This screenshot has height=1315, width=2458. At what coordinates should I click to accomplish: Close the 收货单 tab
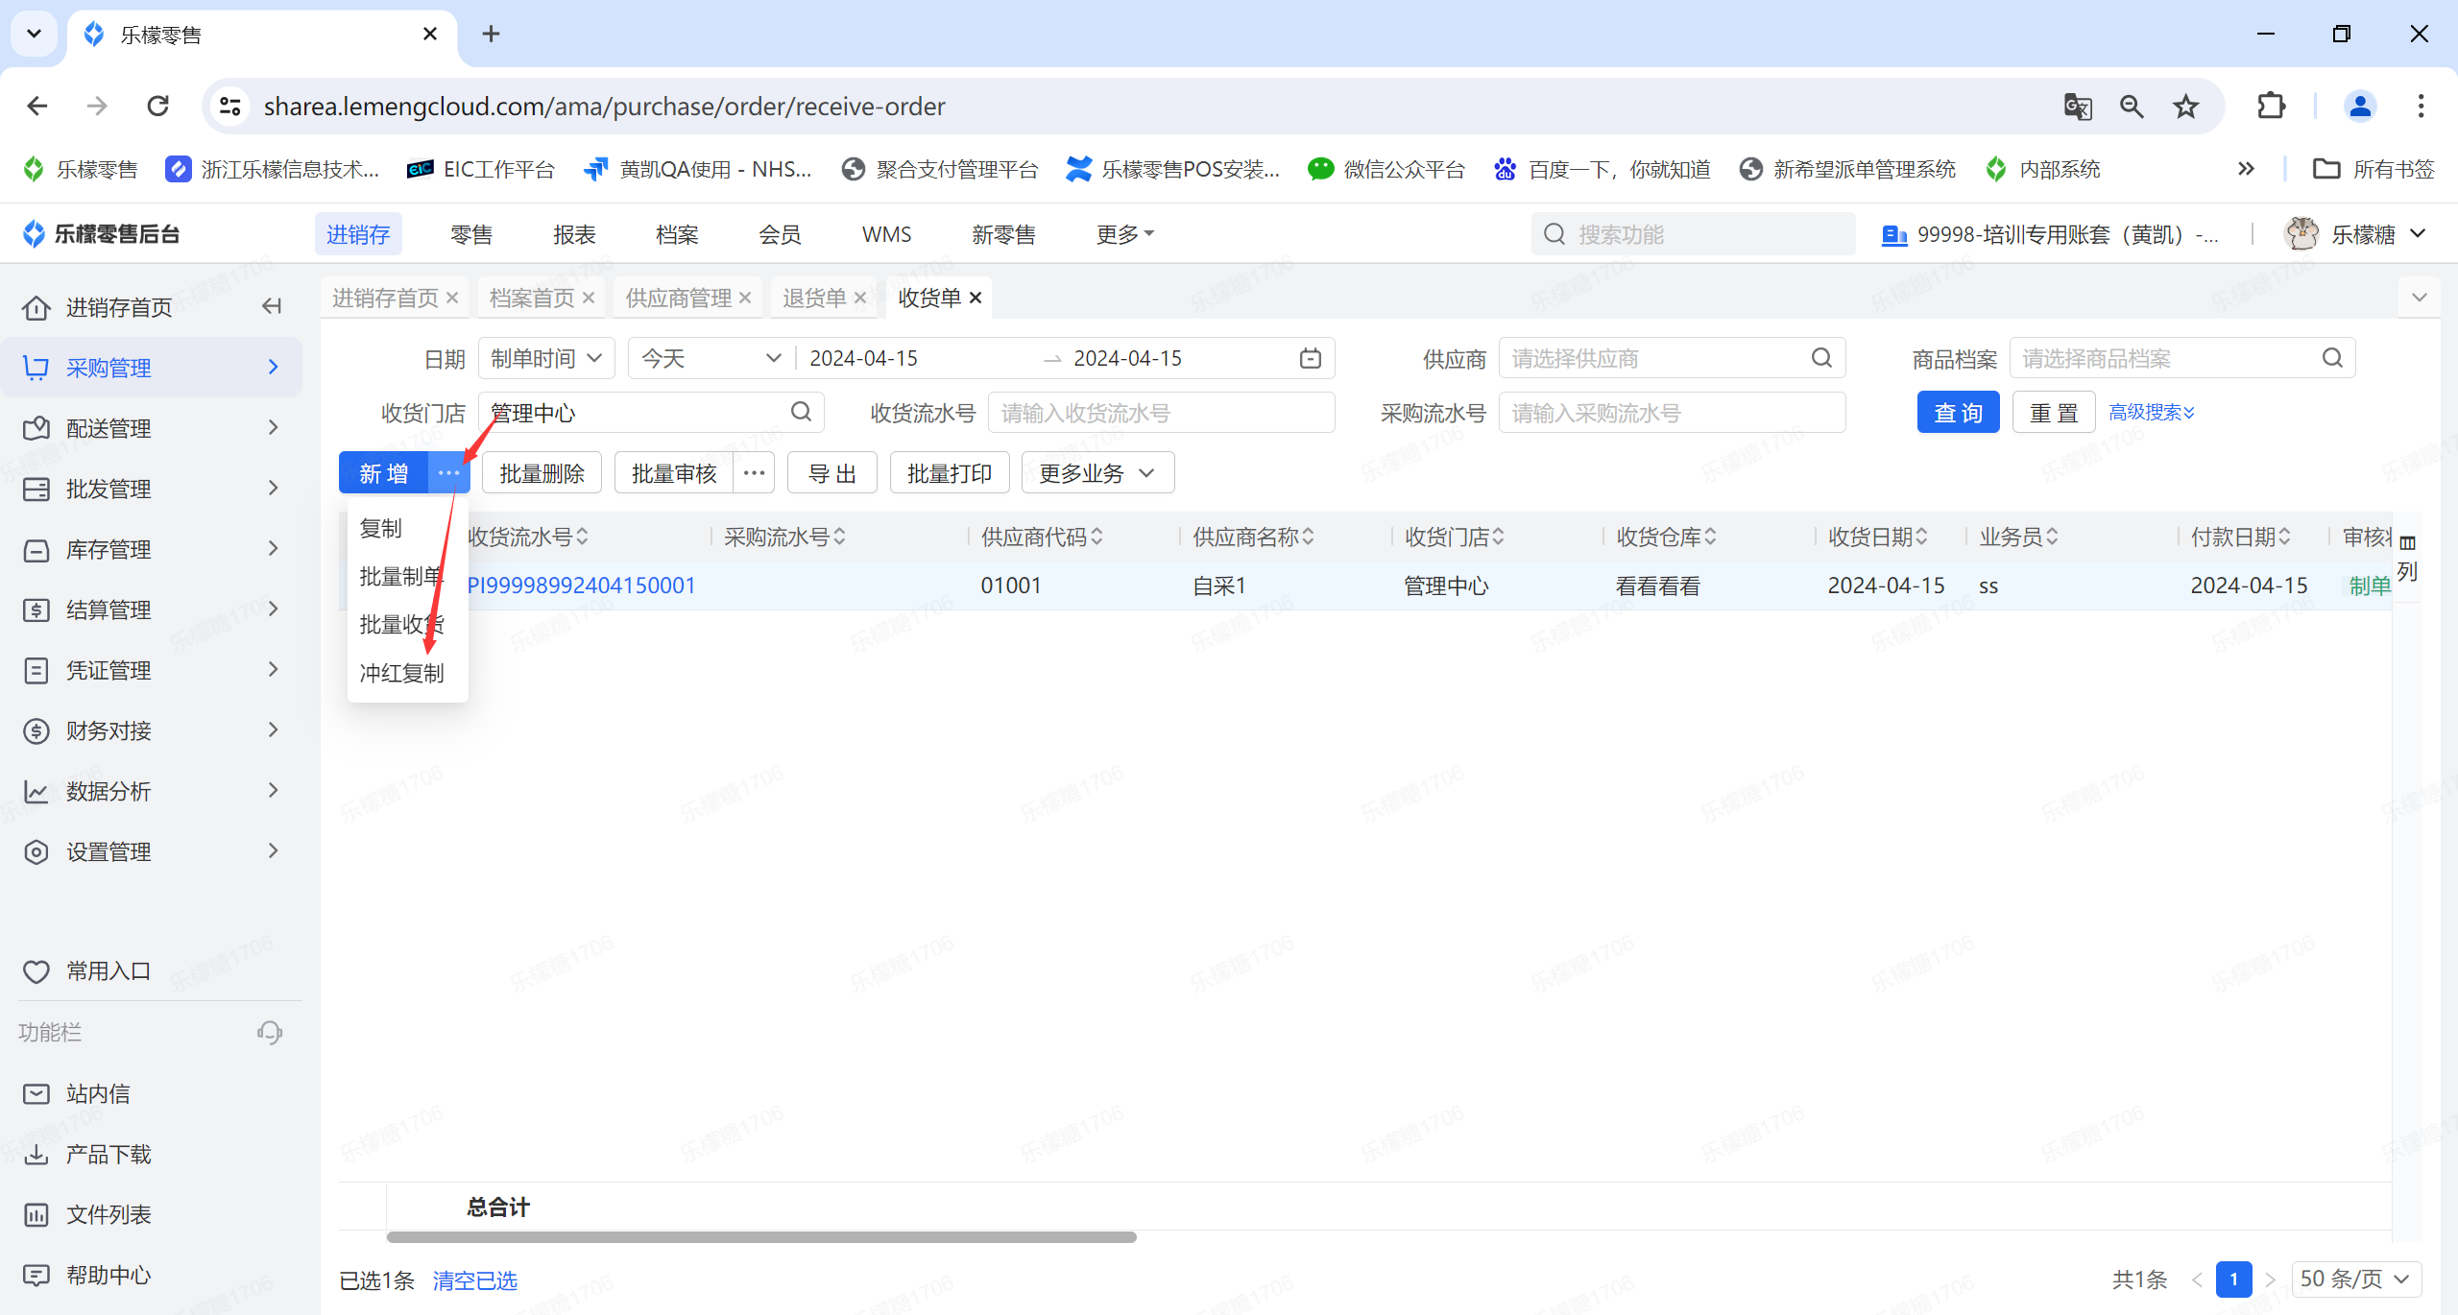[976, 299]
